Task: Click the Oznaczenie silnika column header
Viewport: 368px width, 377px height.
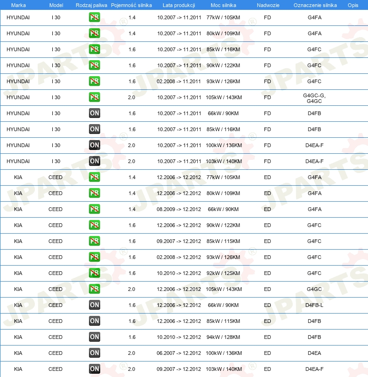Action: 315,5
